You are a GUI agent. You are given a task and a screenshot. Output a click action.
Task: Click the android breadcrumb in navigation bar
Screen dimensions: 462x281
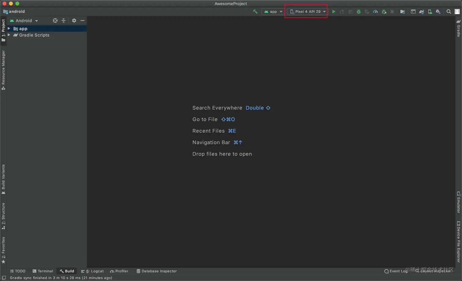pyautogui.click(x=14, y=12)
